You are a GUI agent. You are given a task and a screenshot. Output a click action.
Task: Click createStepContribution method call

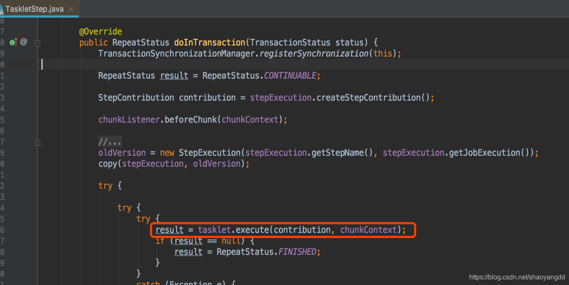point(368,98)
